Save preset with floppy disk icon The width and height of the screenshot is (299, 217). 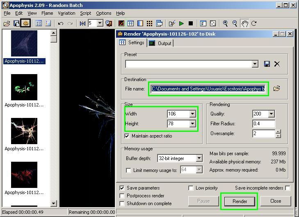pyautogui.click(x=267, y=64)
